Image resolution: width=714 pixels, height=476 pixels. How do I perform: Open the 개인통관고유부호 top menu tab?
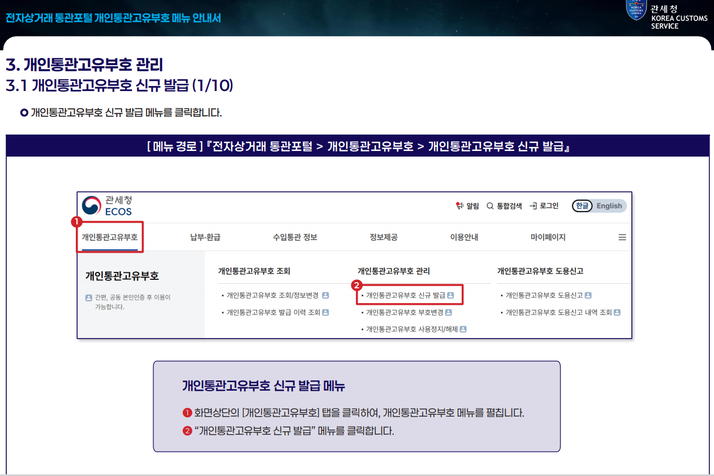(x=110, y=237)
